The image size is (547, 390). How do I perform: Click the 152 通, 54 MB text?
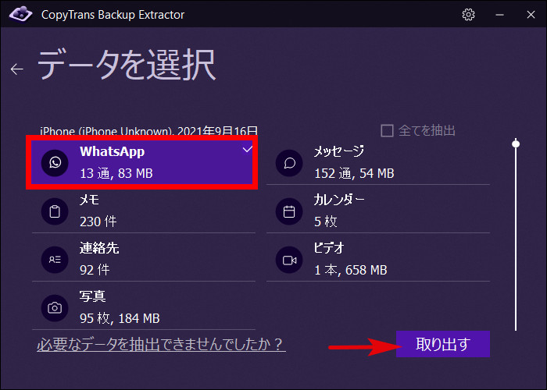point(354,173)
